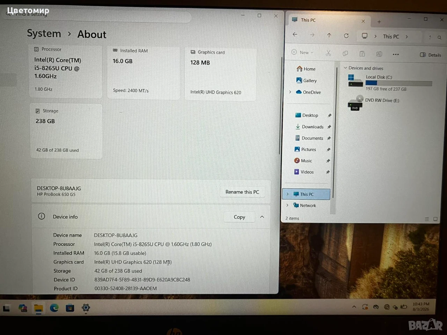Go to System in the Settings breadcrumb

(x=44, y=33)
